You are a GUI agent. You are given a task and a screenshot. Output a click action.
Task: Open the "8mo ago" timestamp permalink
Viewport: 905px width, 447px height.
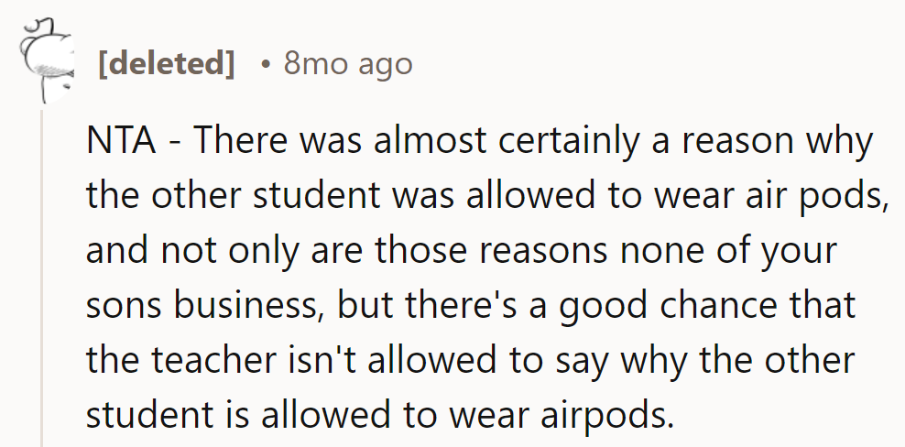pyautogui.click(x=348, y=63)
